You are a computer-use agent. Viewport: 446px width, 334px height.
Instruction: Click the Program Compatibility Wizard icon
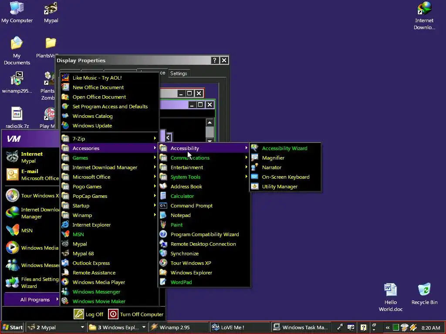163,234
